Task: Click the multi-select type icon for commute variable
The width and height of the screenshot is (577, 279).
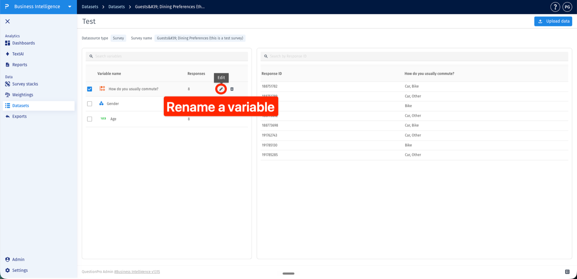Action: point(102,88)
